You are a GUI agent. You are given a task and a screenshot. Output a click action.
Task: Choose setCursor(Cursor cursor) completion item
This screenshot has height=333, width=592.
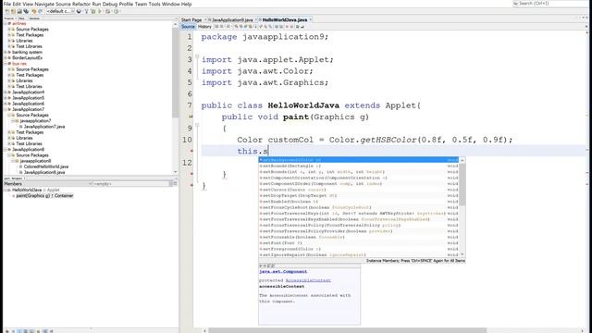(359, 190)
